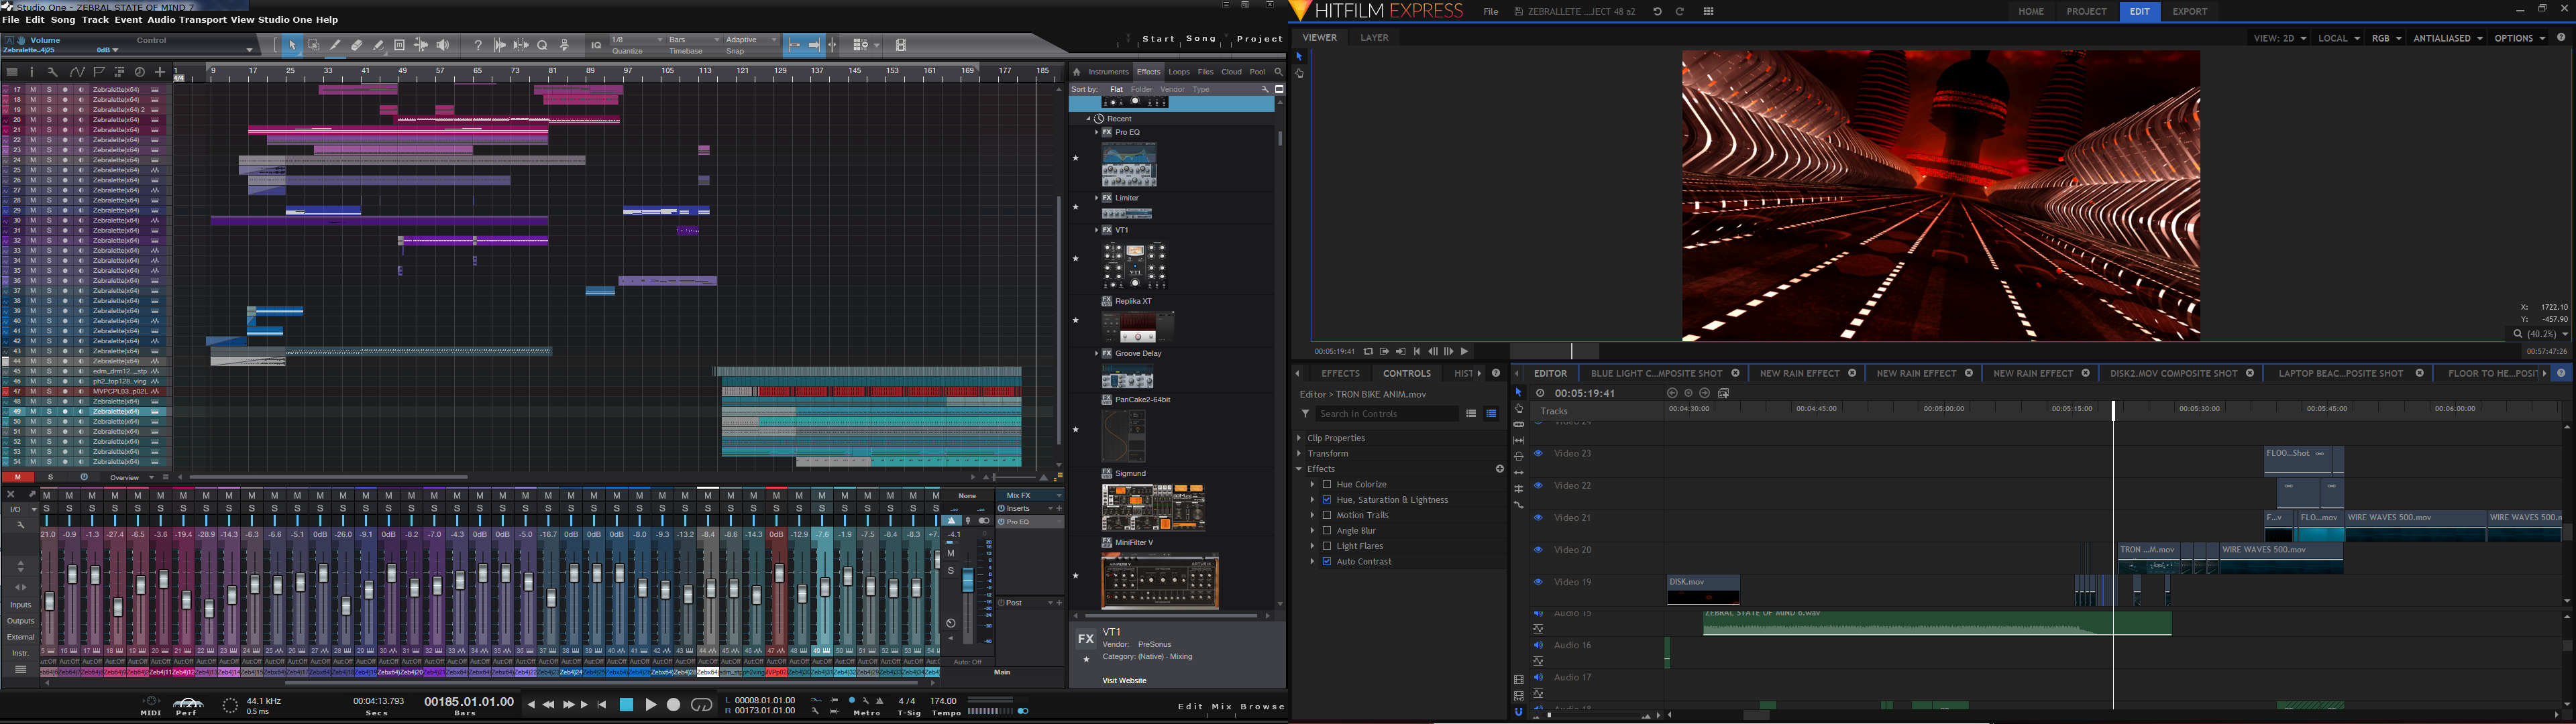Click the Inputs button in Studio One mixer

(20, 605)
